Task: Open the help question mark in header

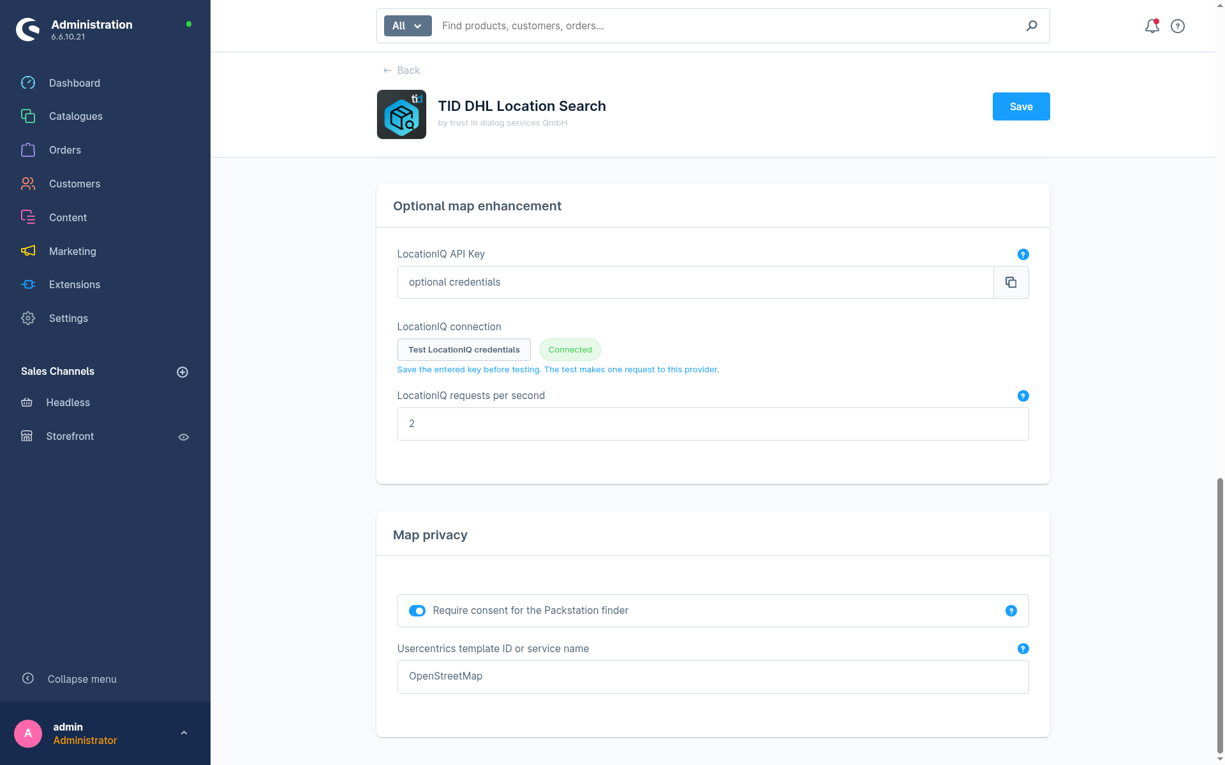Action: click(x=1178, y=26)
